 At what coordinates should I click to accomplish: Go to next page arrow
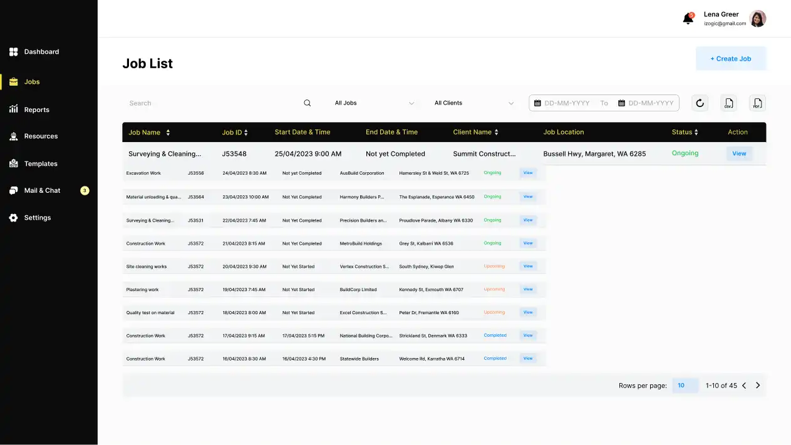point(758,386)
